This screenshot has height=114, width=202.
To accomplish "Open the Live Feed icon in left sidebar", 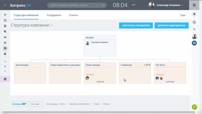I will point(5,15).
